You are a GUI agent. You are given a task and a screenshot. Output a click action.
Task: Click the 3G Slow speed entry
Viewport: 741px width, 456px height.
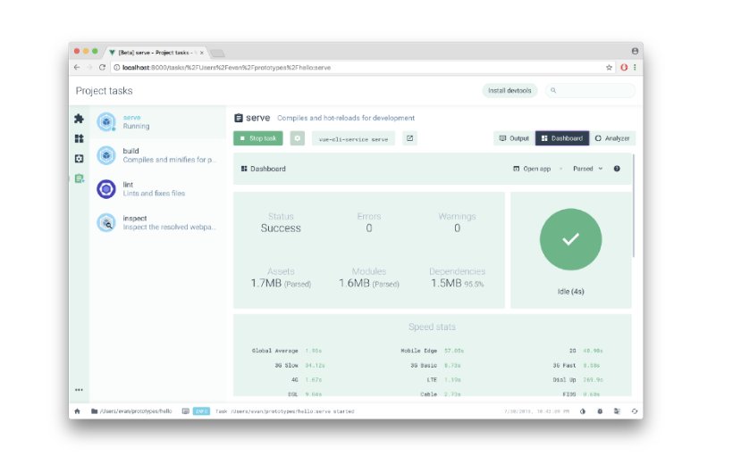tap(299, 366)
